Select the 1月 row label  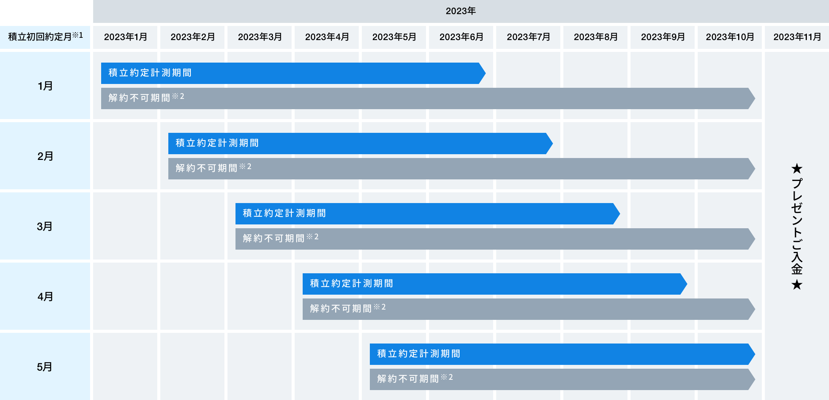tap(45, 85)
